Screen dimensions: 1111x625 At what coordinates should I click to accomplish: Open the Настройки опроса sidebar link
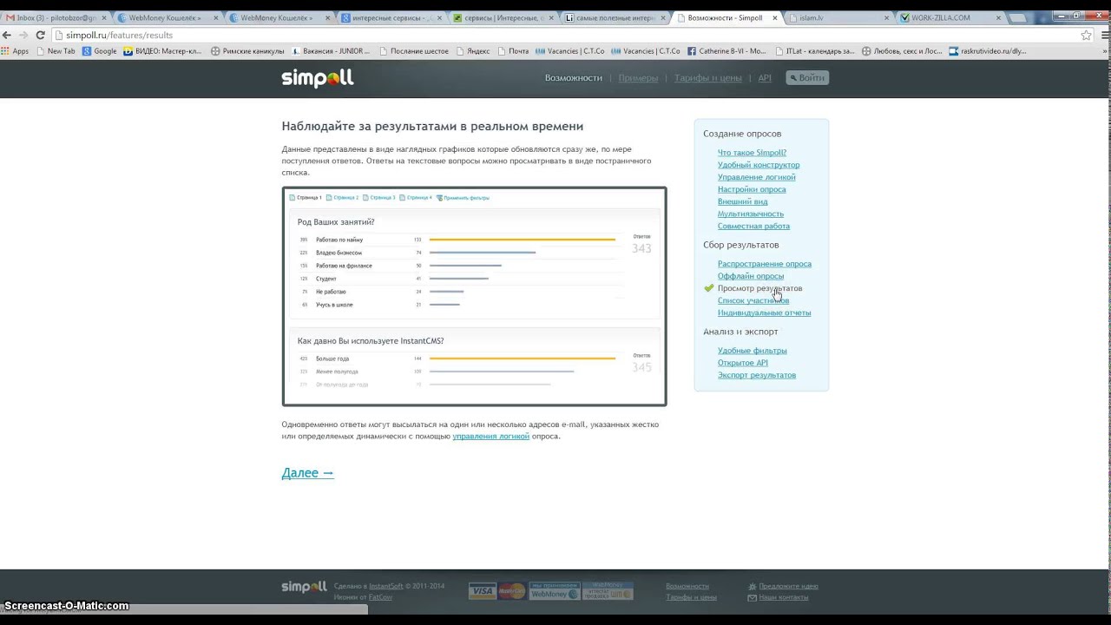pyautogui.click(x=752, y=189)
